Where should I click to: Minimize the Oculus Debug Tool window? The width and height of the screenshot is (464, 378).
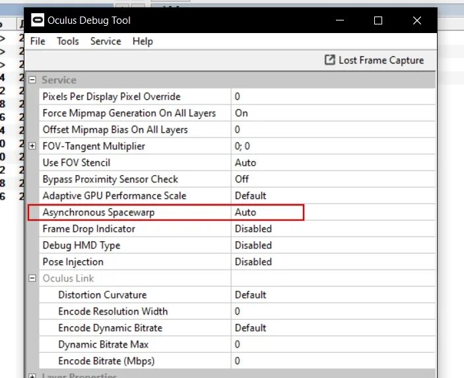click(x=340, y=20)
